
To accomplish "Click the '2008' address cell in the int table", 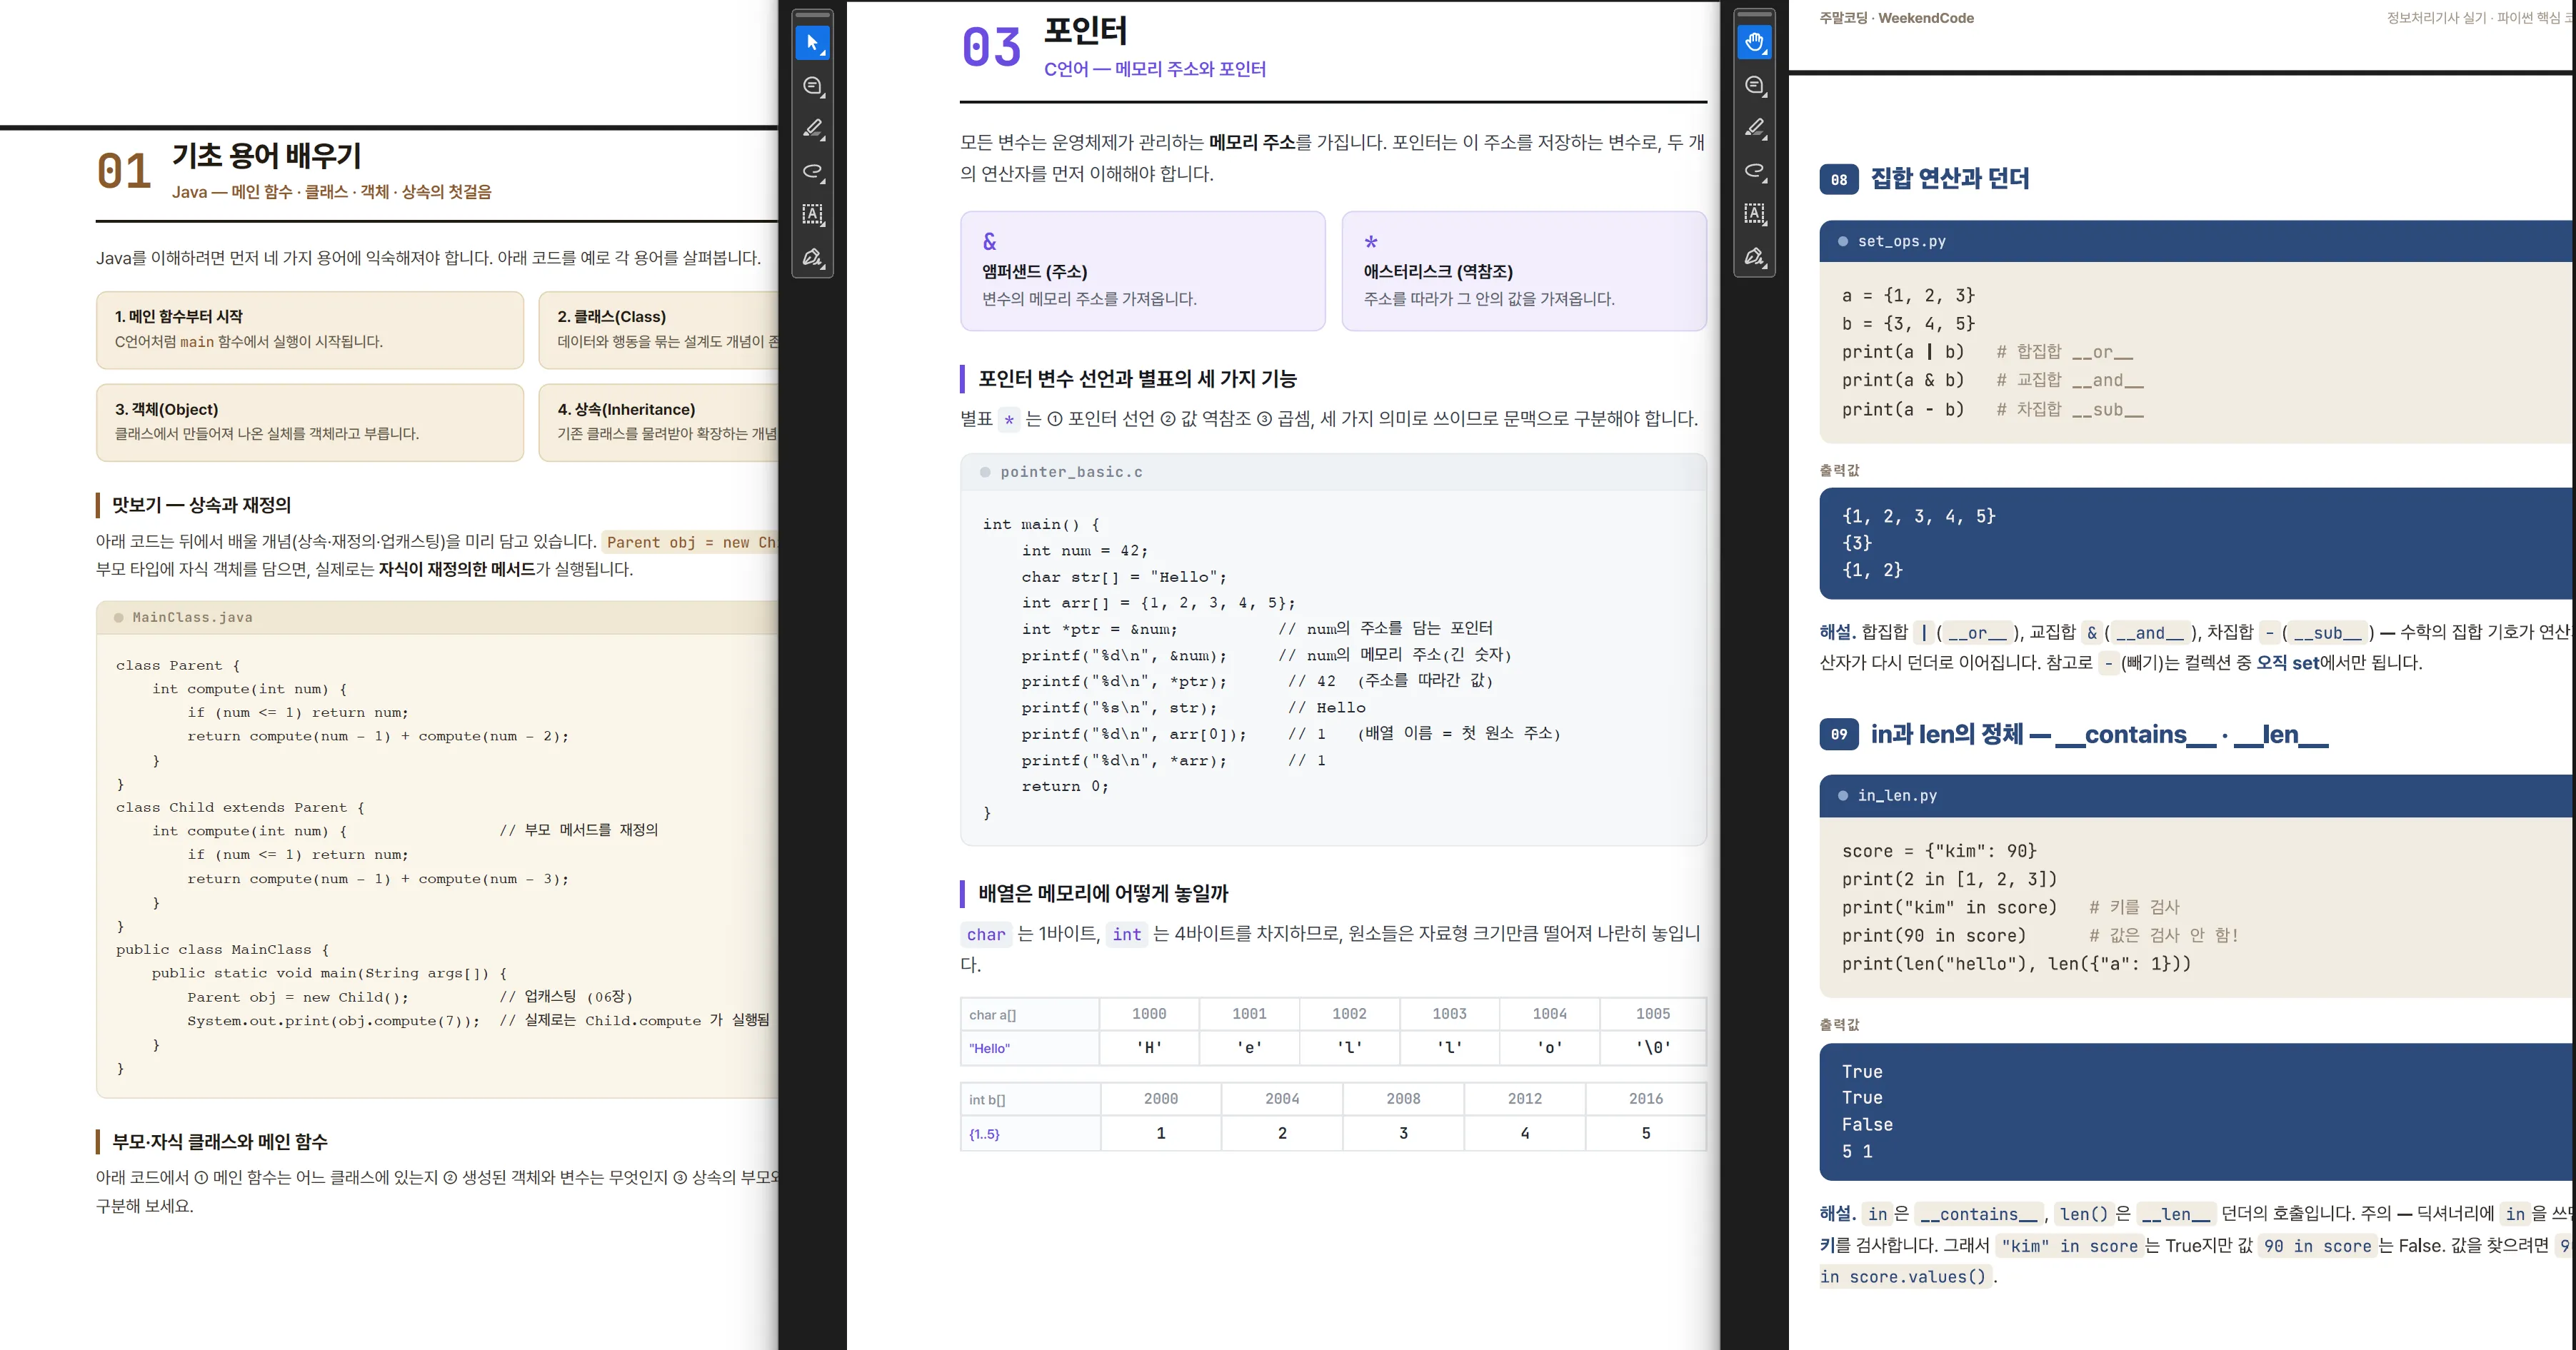I will click(1403, 1099).
